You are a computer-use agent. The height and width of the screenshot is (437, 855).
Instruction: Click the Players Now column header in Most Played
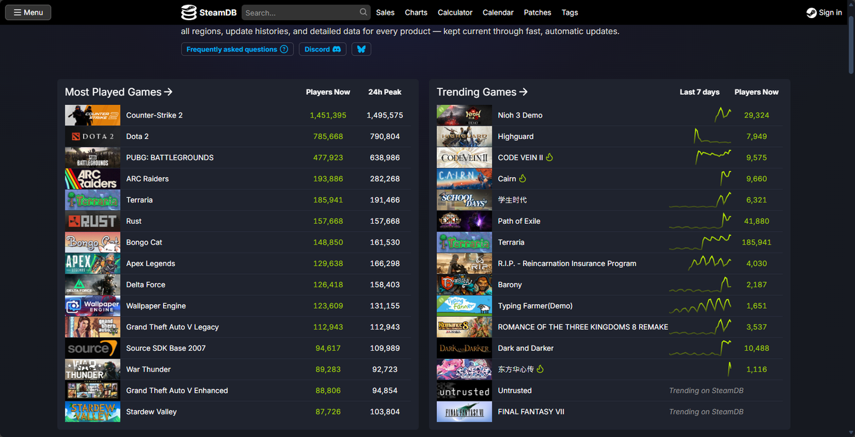pyautogui.click(x=328, y=92)
